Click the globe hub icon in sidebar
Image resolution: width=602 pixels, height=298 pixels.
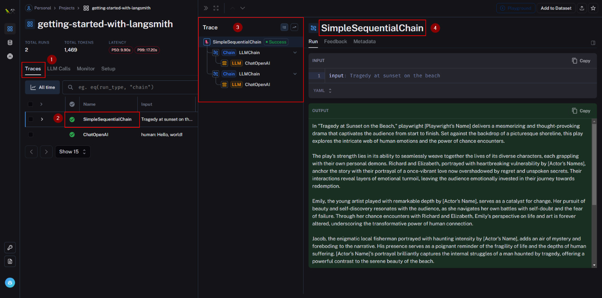[10, 56]
